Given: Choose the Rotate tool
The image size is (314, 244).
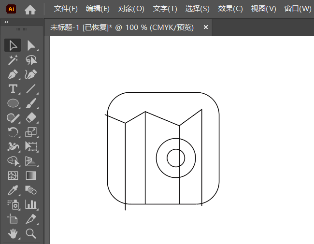Looking at the screenshot, I should [x=13, y=132].
